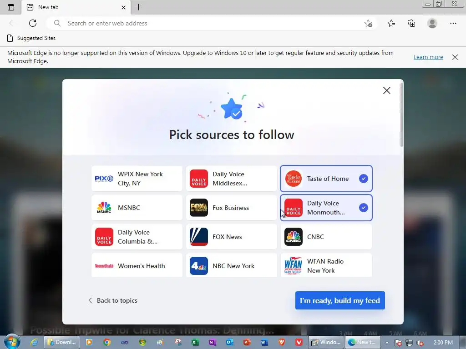This screenshot has height=349, width=466.
Task: Open Suggested Sites bookmark
Action: (31, 38)
